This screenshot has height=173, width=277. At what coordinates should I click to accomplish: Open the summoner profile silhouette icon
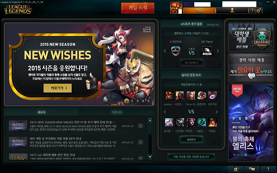point(232,10)
